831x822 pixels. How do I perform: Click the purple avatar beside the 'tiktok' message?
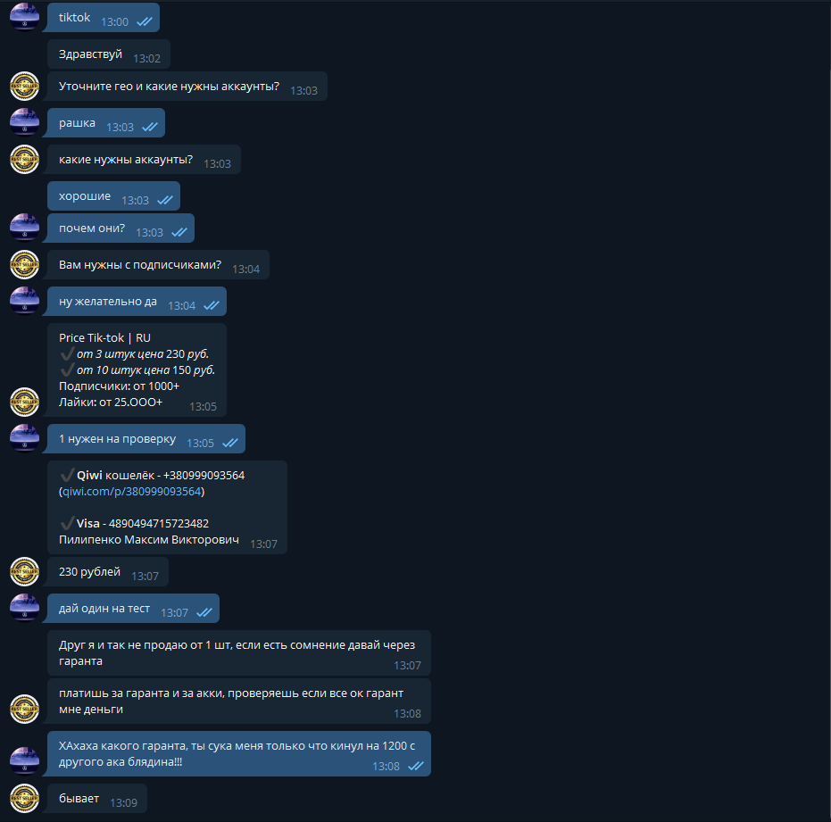pos(24,17)
